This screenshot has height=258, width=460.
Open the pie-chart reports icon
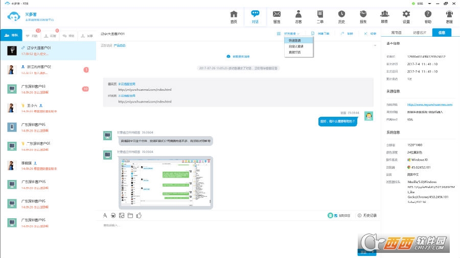363,17
